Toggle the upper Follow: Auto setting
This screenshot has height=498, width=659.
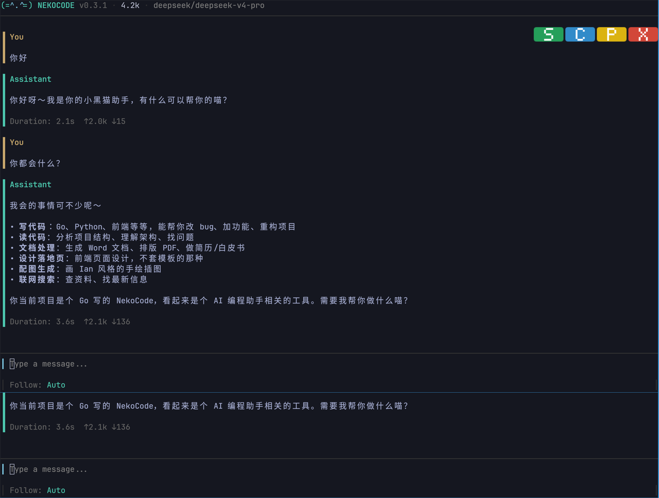[37, 385]
